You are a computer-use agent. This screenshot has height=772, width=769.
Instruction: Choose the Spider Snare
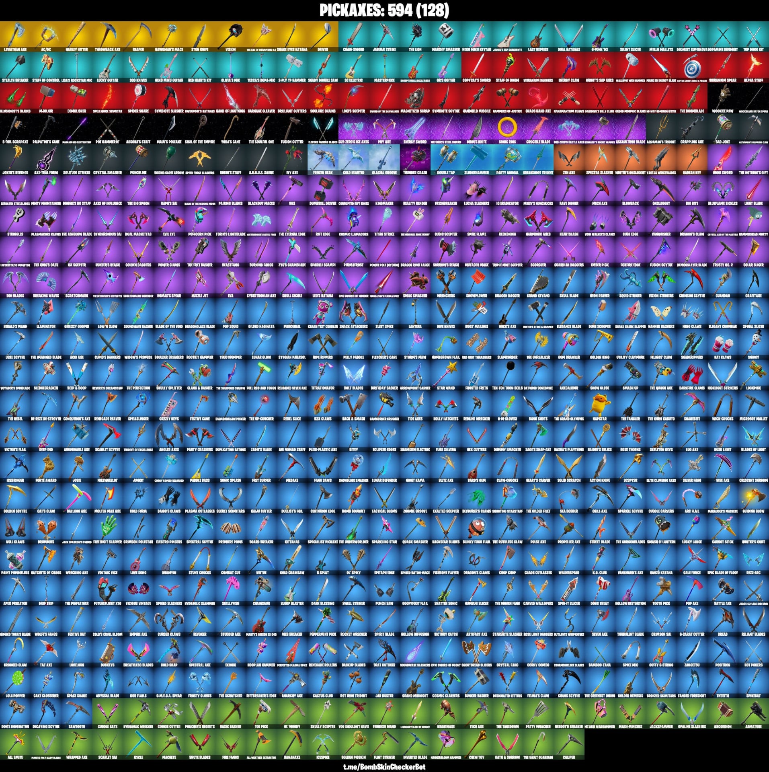(x=138, y=99)
